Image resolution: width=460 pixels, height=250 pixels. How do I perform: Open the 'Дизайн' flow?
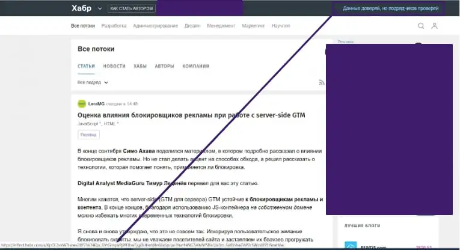point(192,26)
